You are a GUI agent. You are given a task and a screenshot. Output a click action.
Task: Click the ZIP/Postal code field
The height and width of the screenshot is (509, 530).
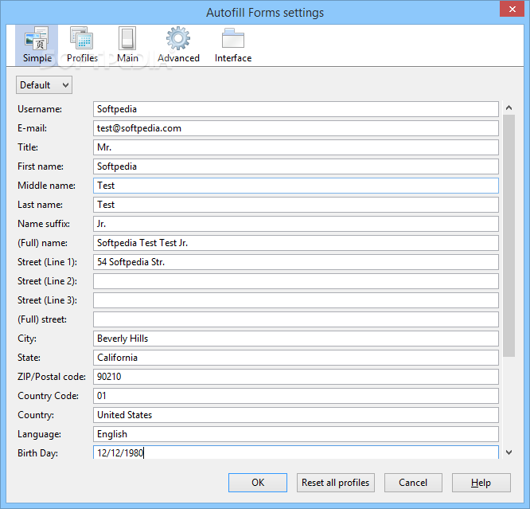296,377
